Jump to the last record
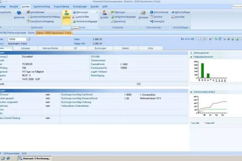This screenshot has height=161, width=242. (x=192, y=39)
